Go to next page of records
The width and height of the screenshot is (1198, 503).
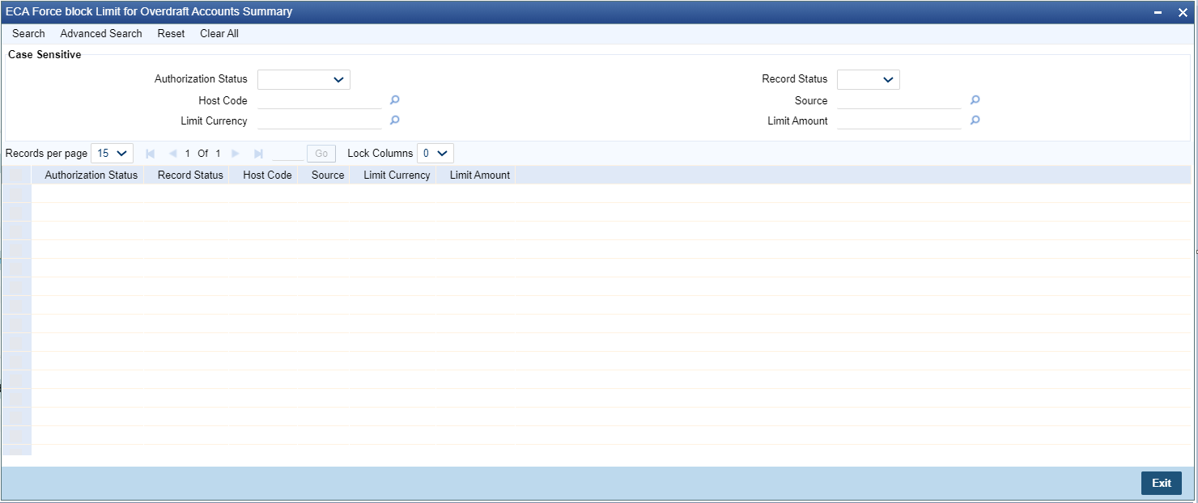236,153
